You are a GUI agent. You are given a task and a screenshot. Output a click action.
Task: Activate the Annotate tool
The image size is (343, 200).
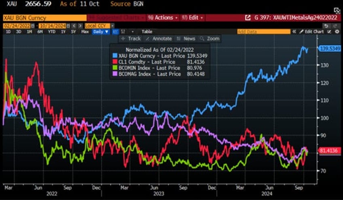click(x=159, y=39)
